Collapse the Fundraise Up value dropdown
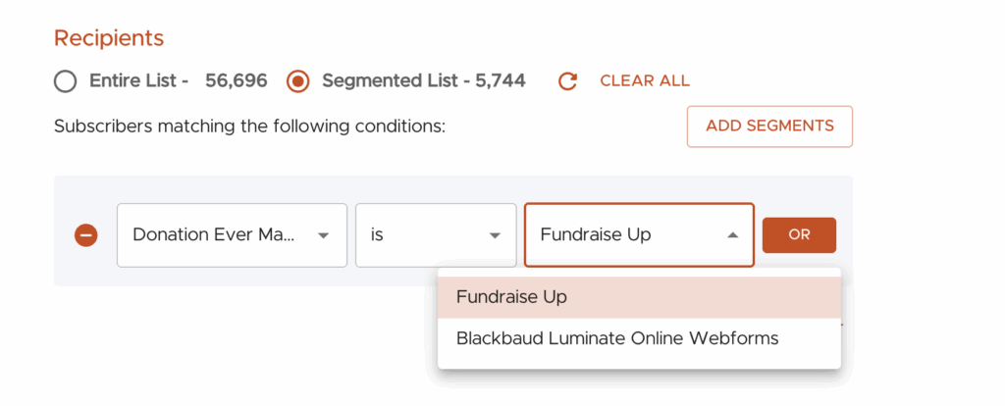The image size is (1005, 406). click(x=628, y=235)
